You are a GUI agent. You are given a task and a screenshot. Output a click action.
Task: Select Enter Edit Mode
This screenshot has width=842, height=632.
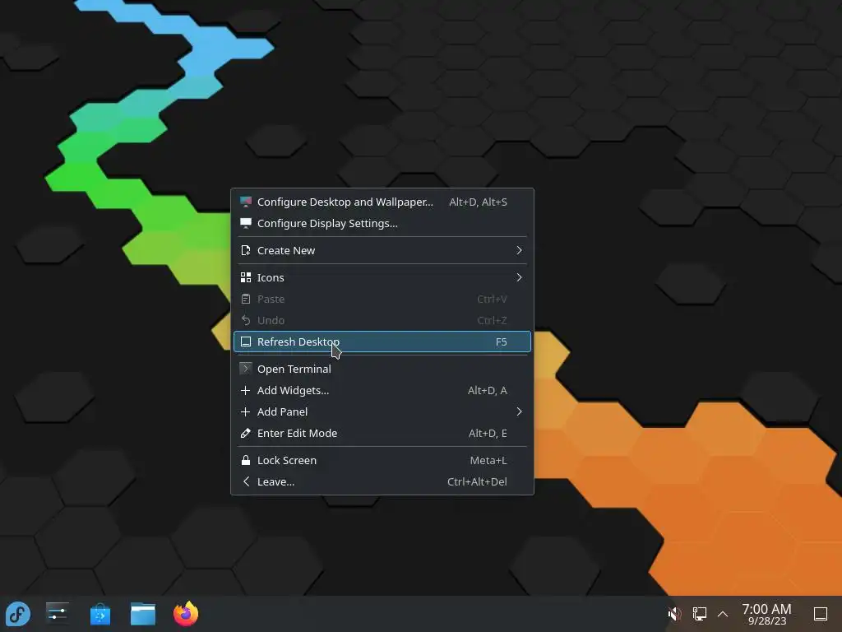pyautogui.click(x=382, y=433)
